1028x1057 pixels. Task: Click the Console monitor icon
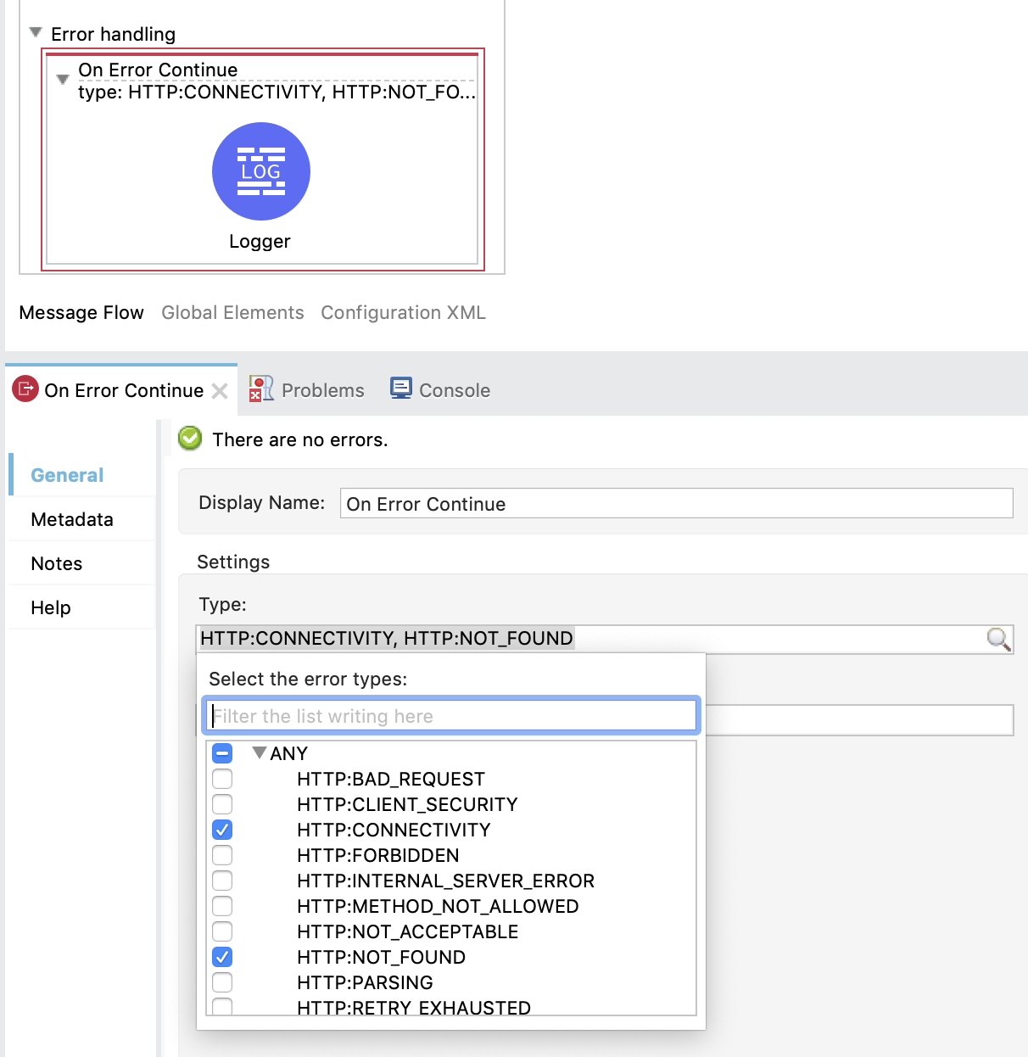click(400, 389)
